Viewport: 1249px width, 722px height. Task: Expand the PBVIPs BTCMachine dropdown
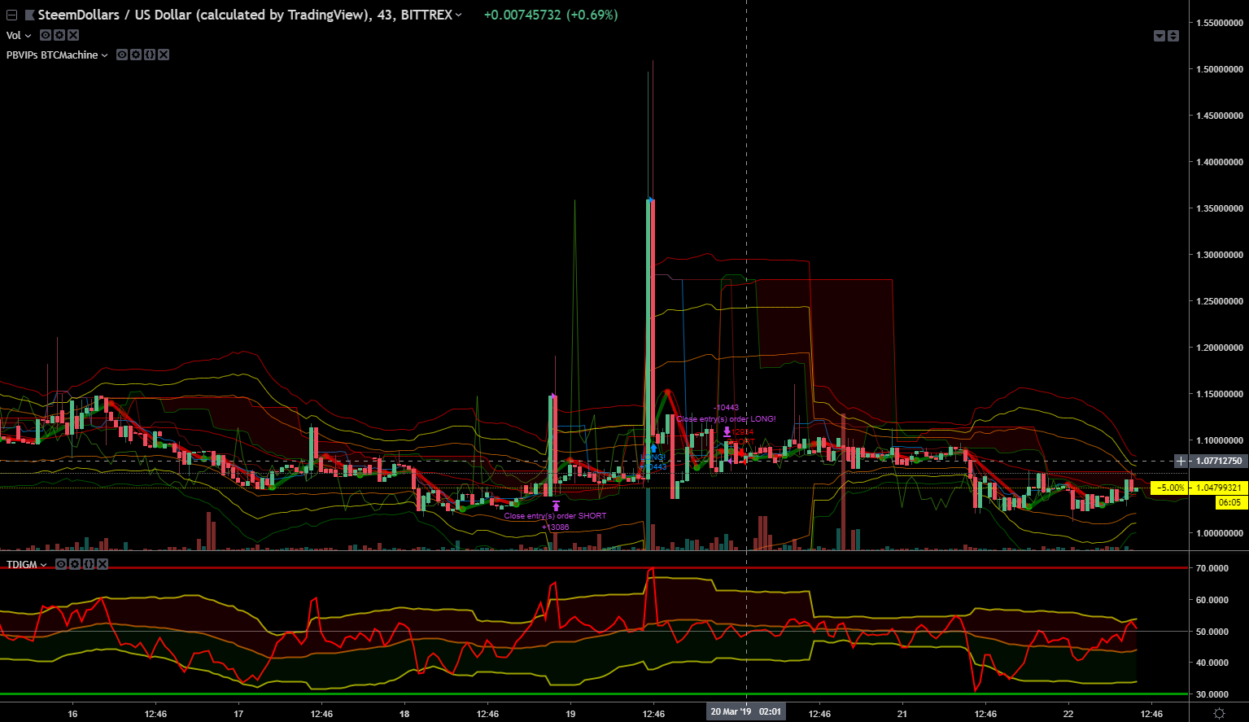(x=104, y=55)
